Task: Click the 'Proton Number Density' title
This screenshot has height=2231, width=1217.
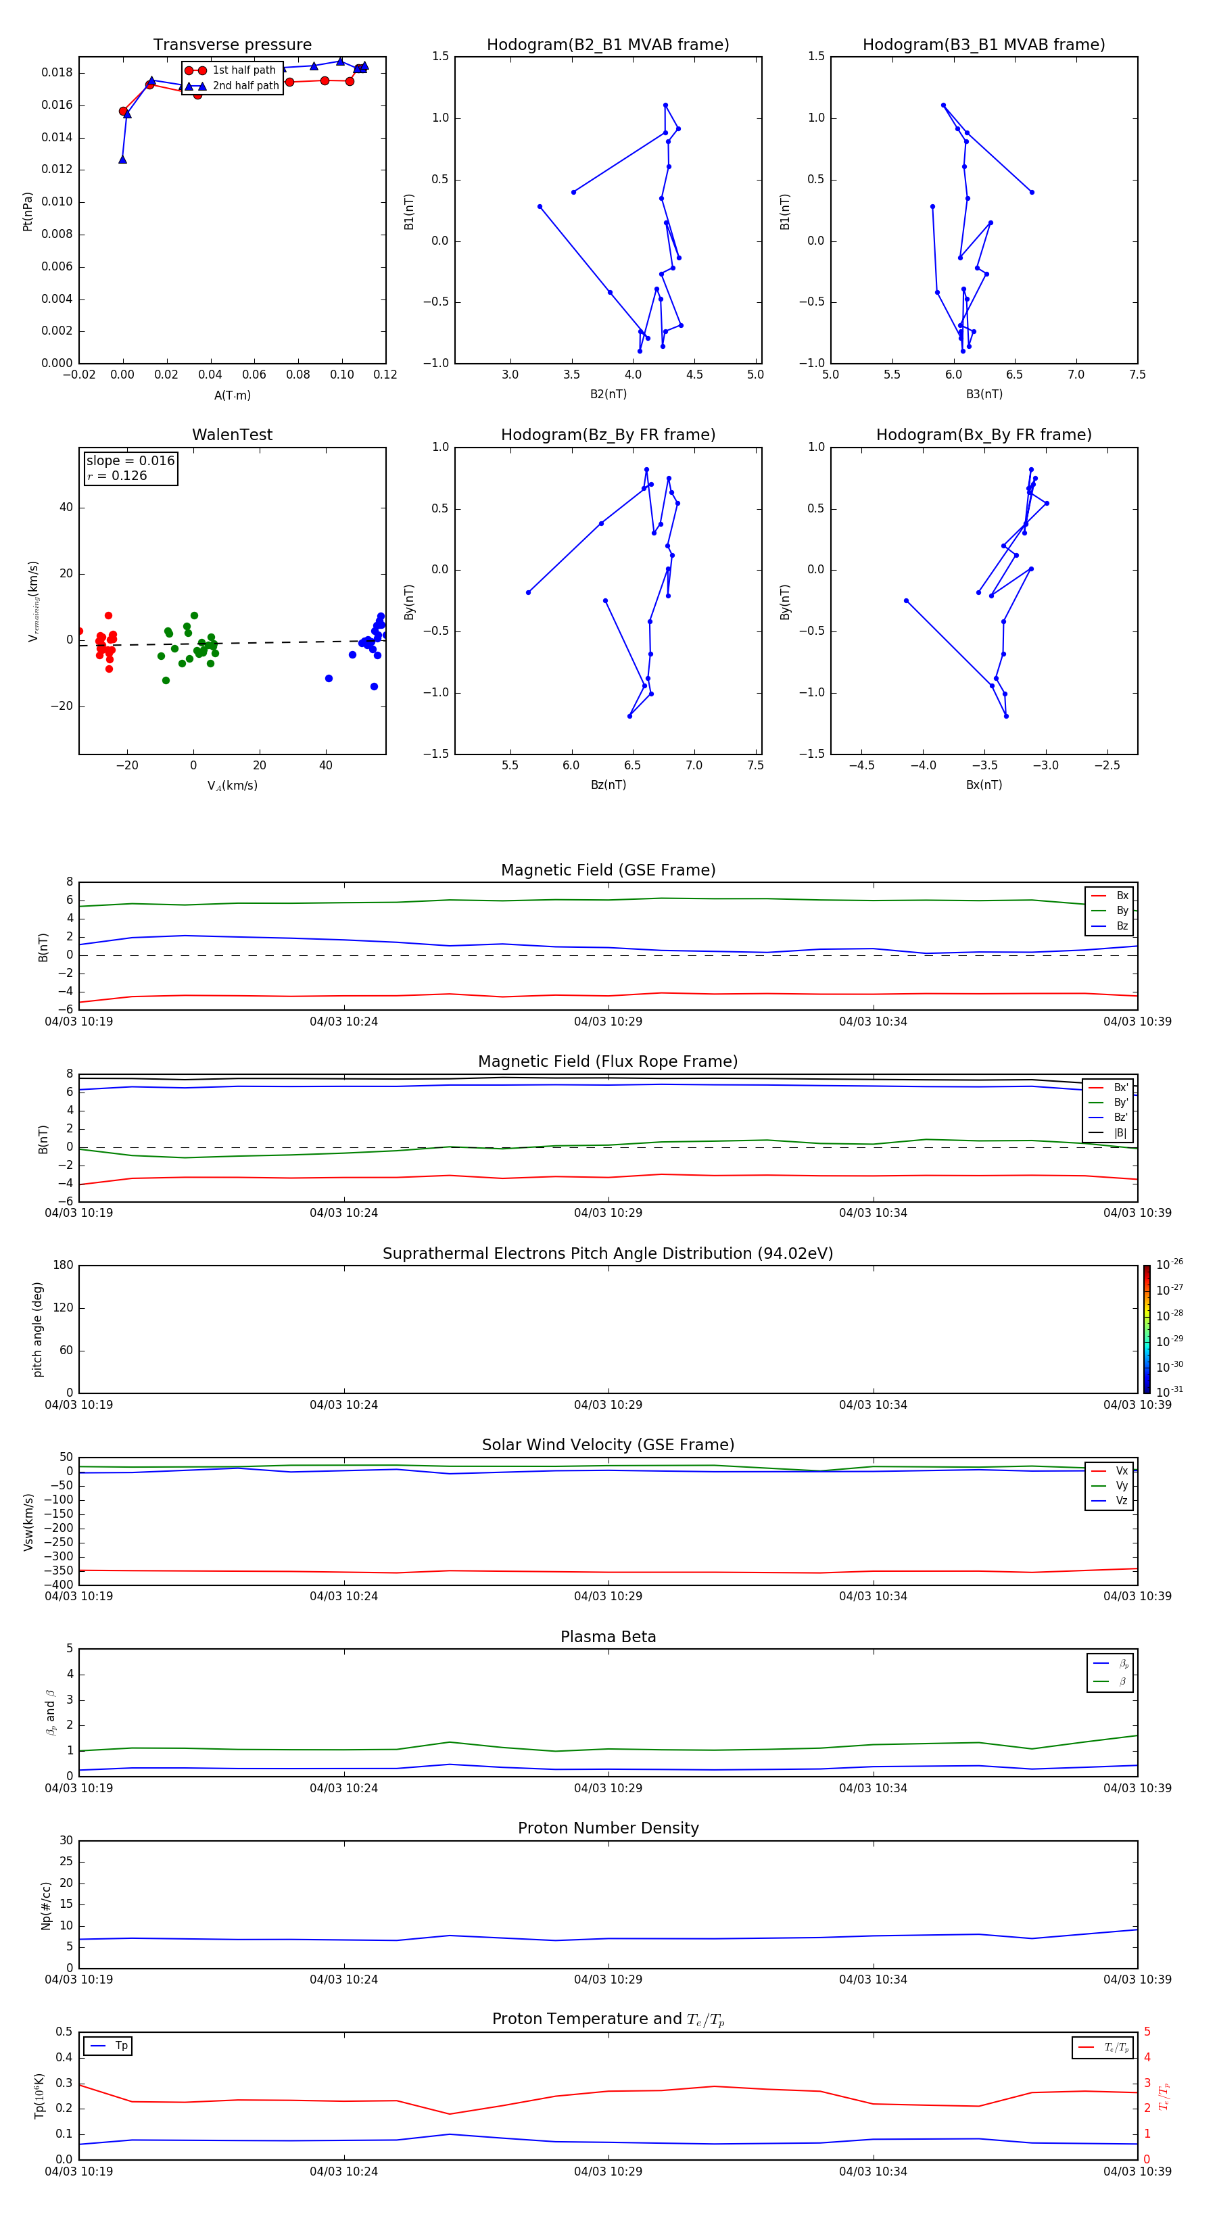Action: click(608, 1828)
